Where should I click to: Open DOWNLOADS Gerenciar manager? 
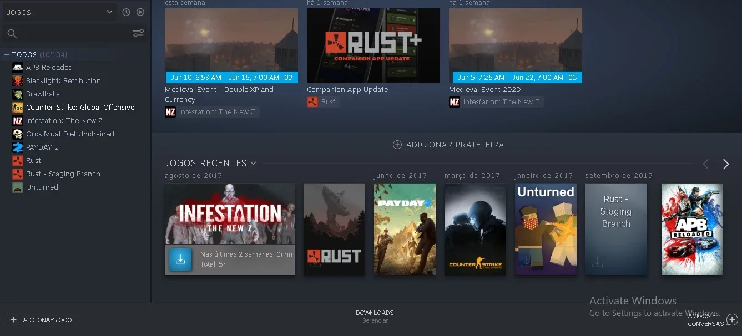[375, 317]
